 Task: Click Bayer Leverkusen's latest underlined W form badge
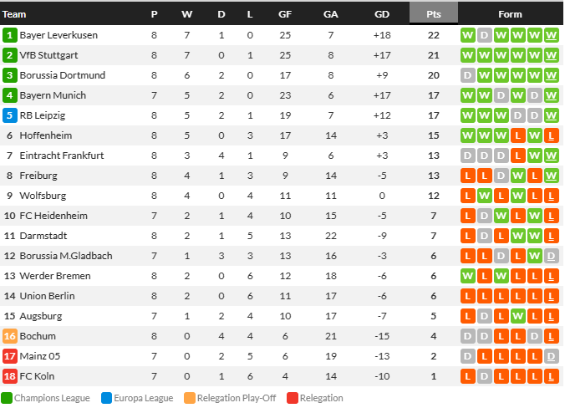(552, 35)
